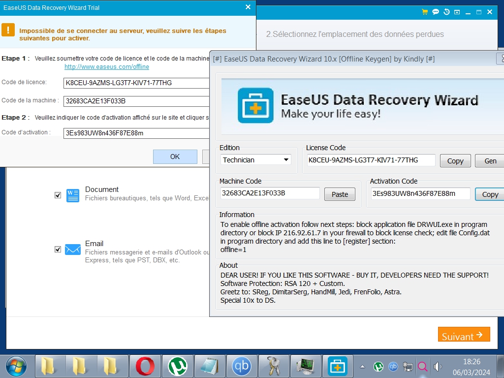Click the "Software Protection: RSA 120 + Custom." line
Image resolution: width=504 pixels, height=378 pixels.
tap(283, 283)
